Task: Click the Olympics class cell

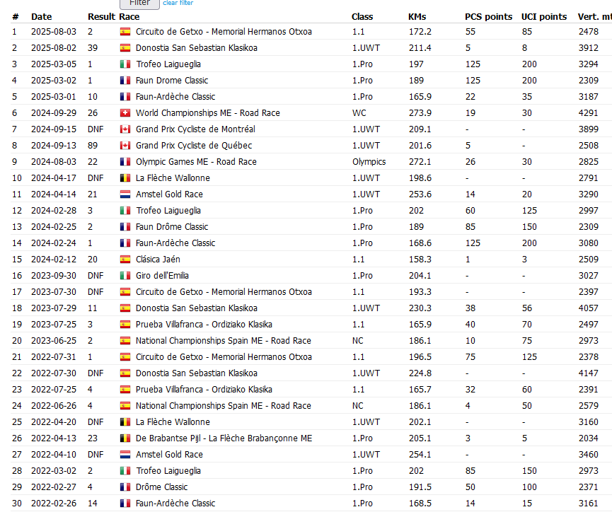Action: (x=369, y=161)
